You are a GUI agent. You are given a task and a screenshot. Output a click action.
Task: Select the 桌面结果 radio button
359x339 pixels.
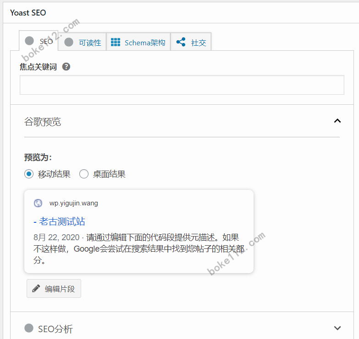tap(84, 174)
